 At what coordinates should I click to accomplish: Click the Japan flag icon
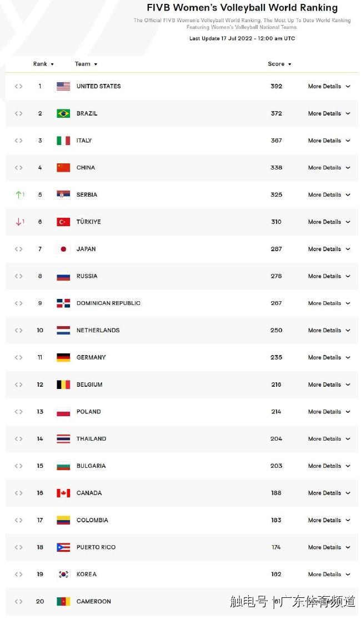(x=63, y=249)
